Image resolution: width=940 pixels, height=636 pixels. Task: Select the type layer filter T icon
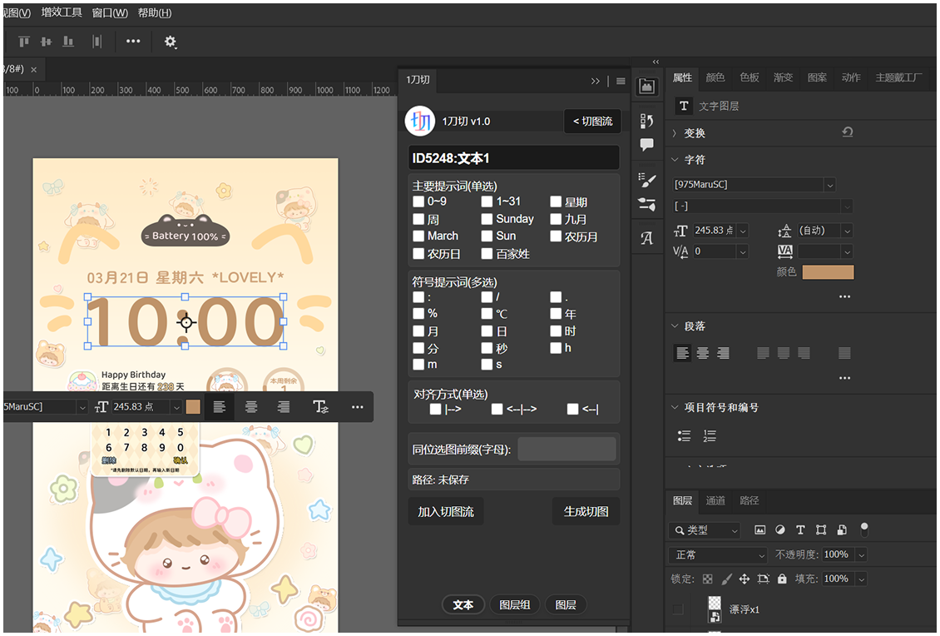click(x=801, y=530)
